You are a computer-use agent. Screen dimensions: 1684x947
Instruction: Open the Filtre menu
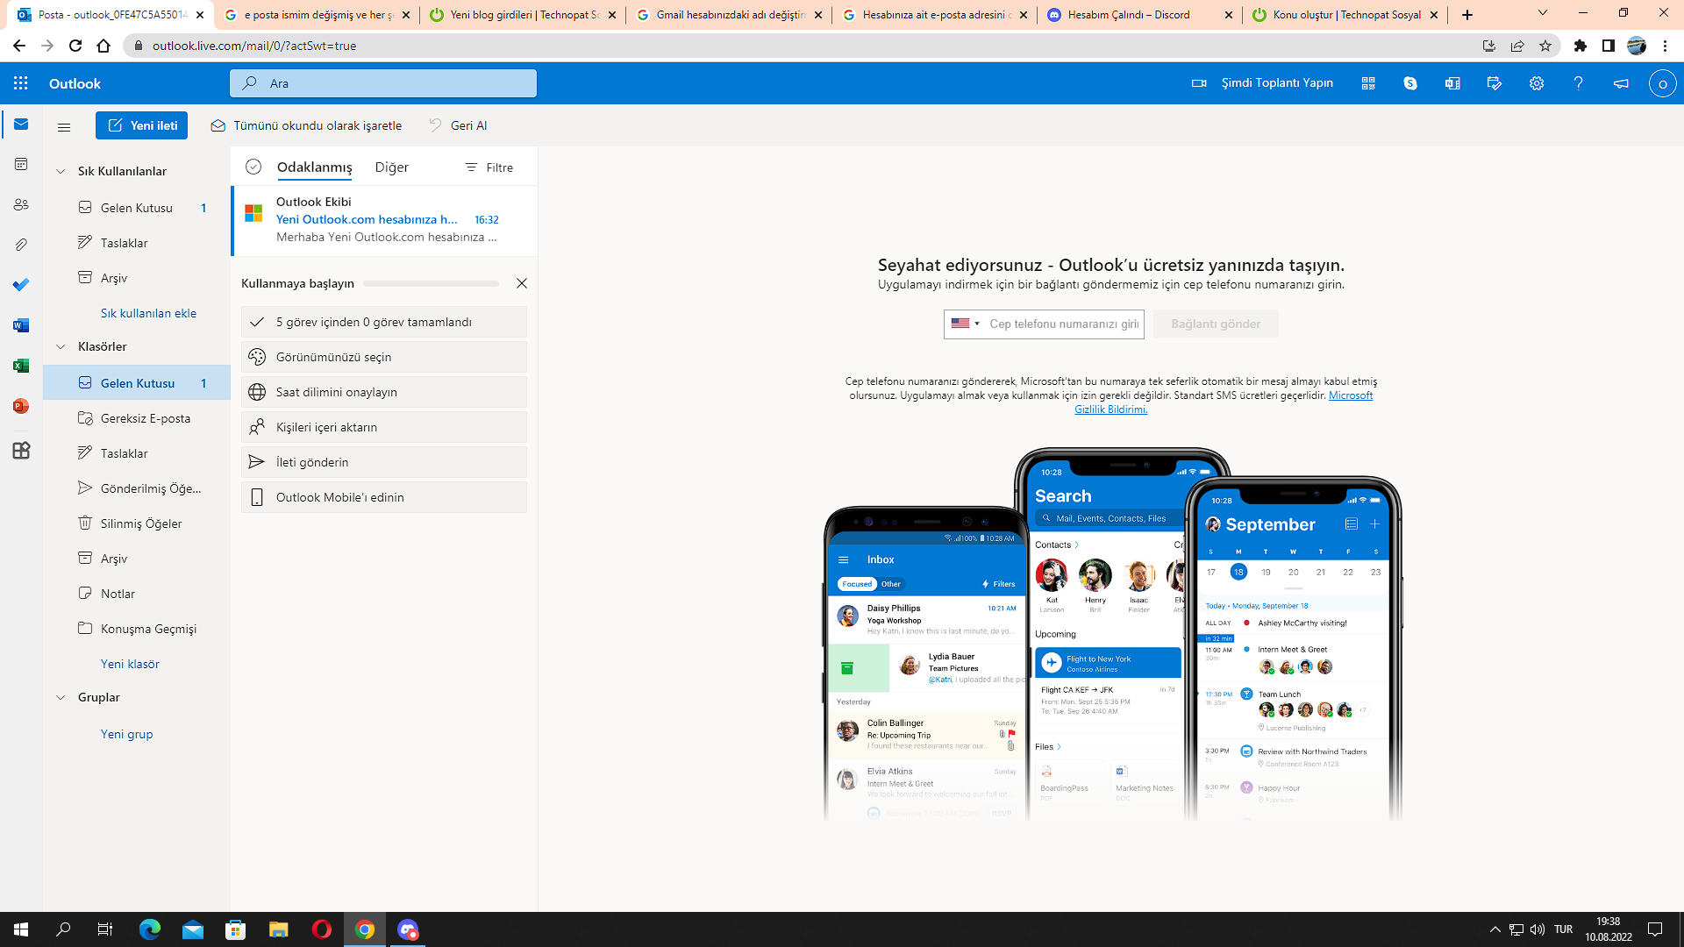[489, 167]
